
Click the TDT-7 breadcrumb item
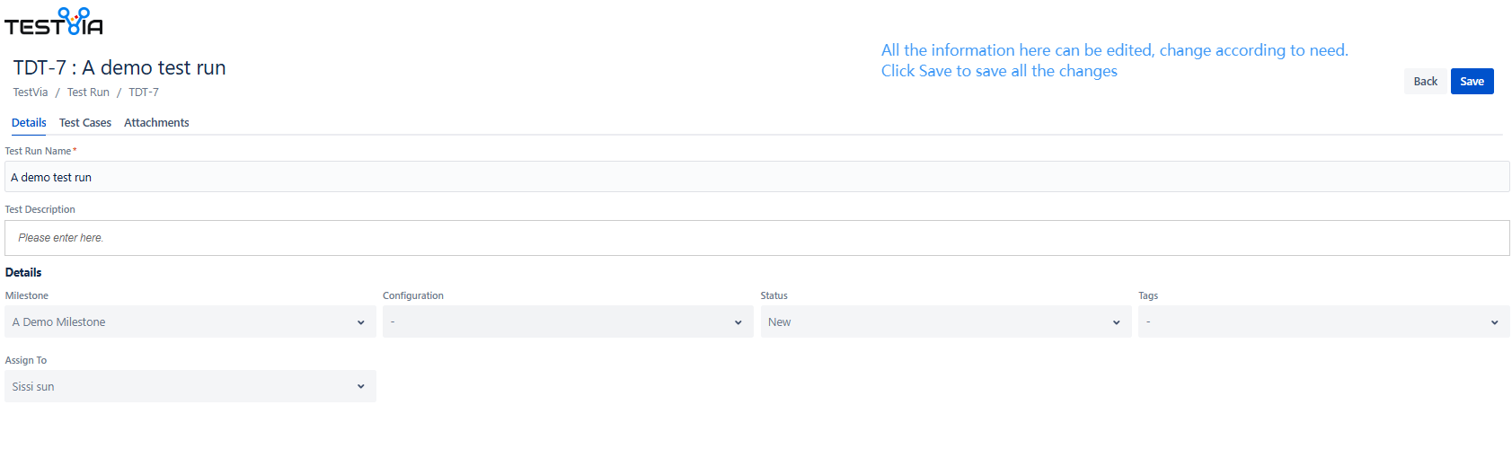(144, 92)
